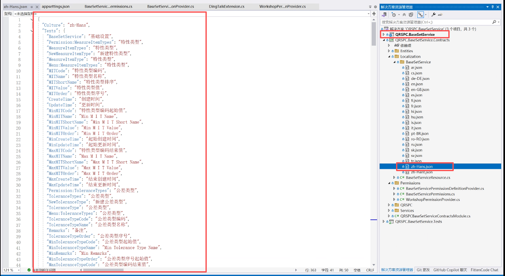Open Properties with the wrench icon

pyautogui.click(x=433, y=15)
